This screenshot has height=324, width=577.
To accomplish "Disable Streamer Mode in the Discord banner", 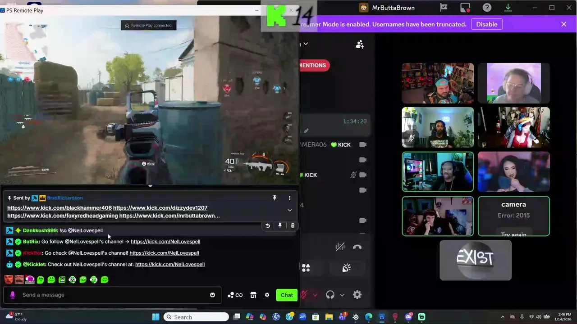I will coord(487,24).
